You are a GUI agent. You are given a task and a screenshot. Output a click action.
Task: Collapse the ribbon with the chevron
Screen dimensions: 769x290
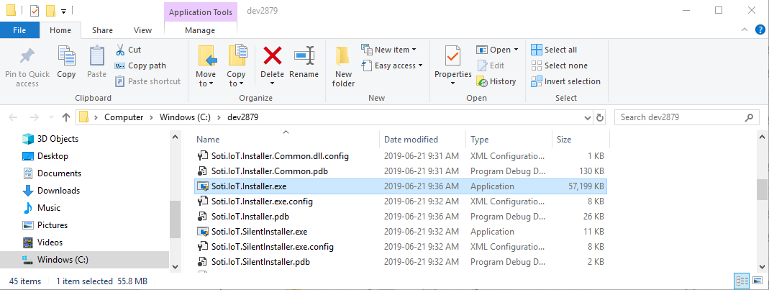coord(745,30)
